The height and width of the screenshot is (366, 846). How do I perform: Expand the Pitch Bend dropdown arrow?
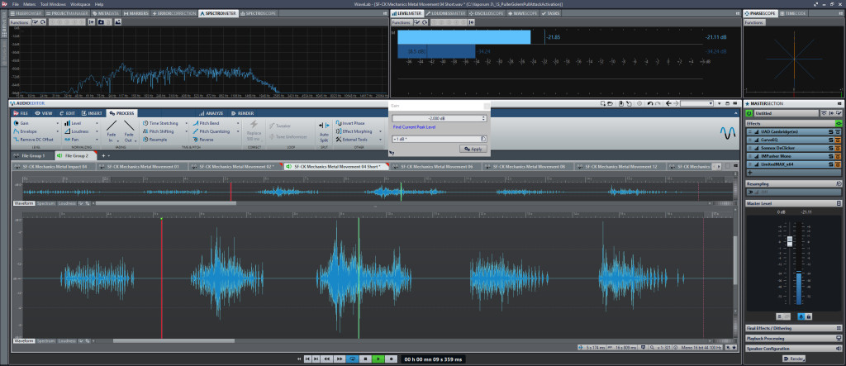point(239,123)
